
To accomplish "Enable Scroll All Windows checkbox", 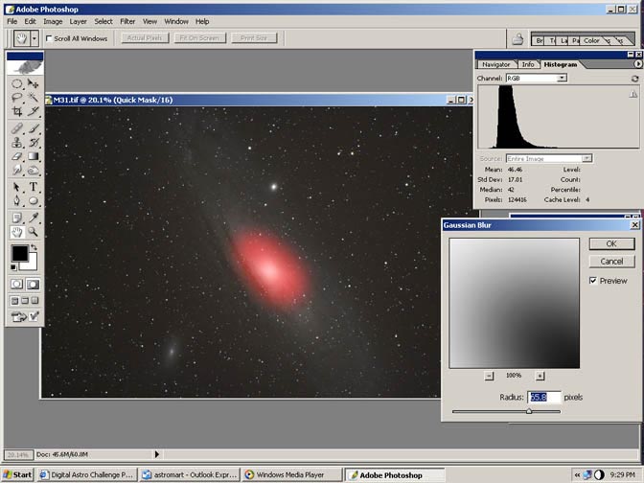I will pyautogui.click(x=50, y=38).
